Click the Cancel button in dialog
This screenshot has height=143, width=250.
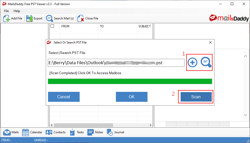tap(64, 97)
